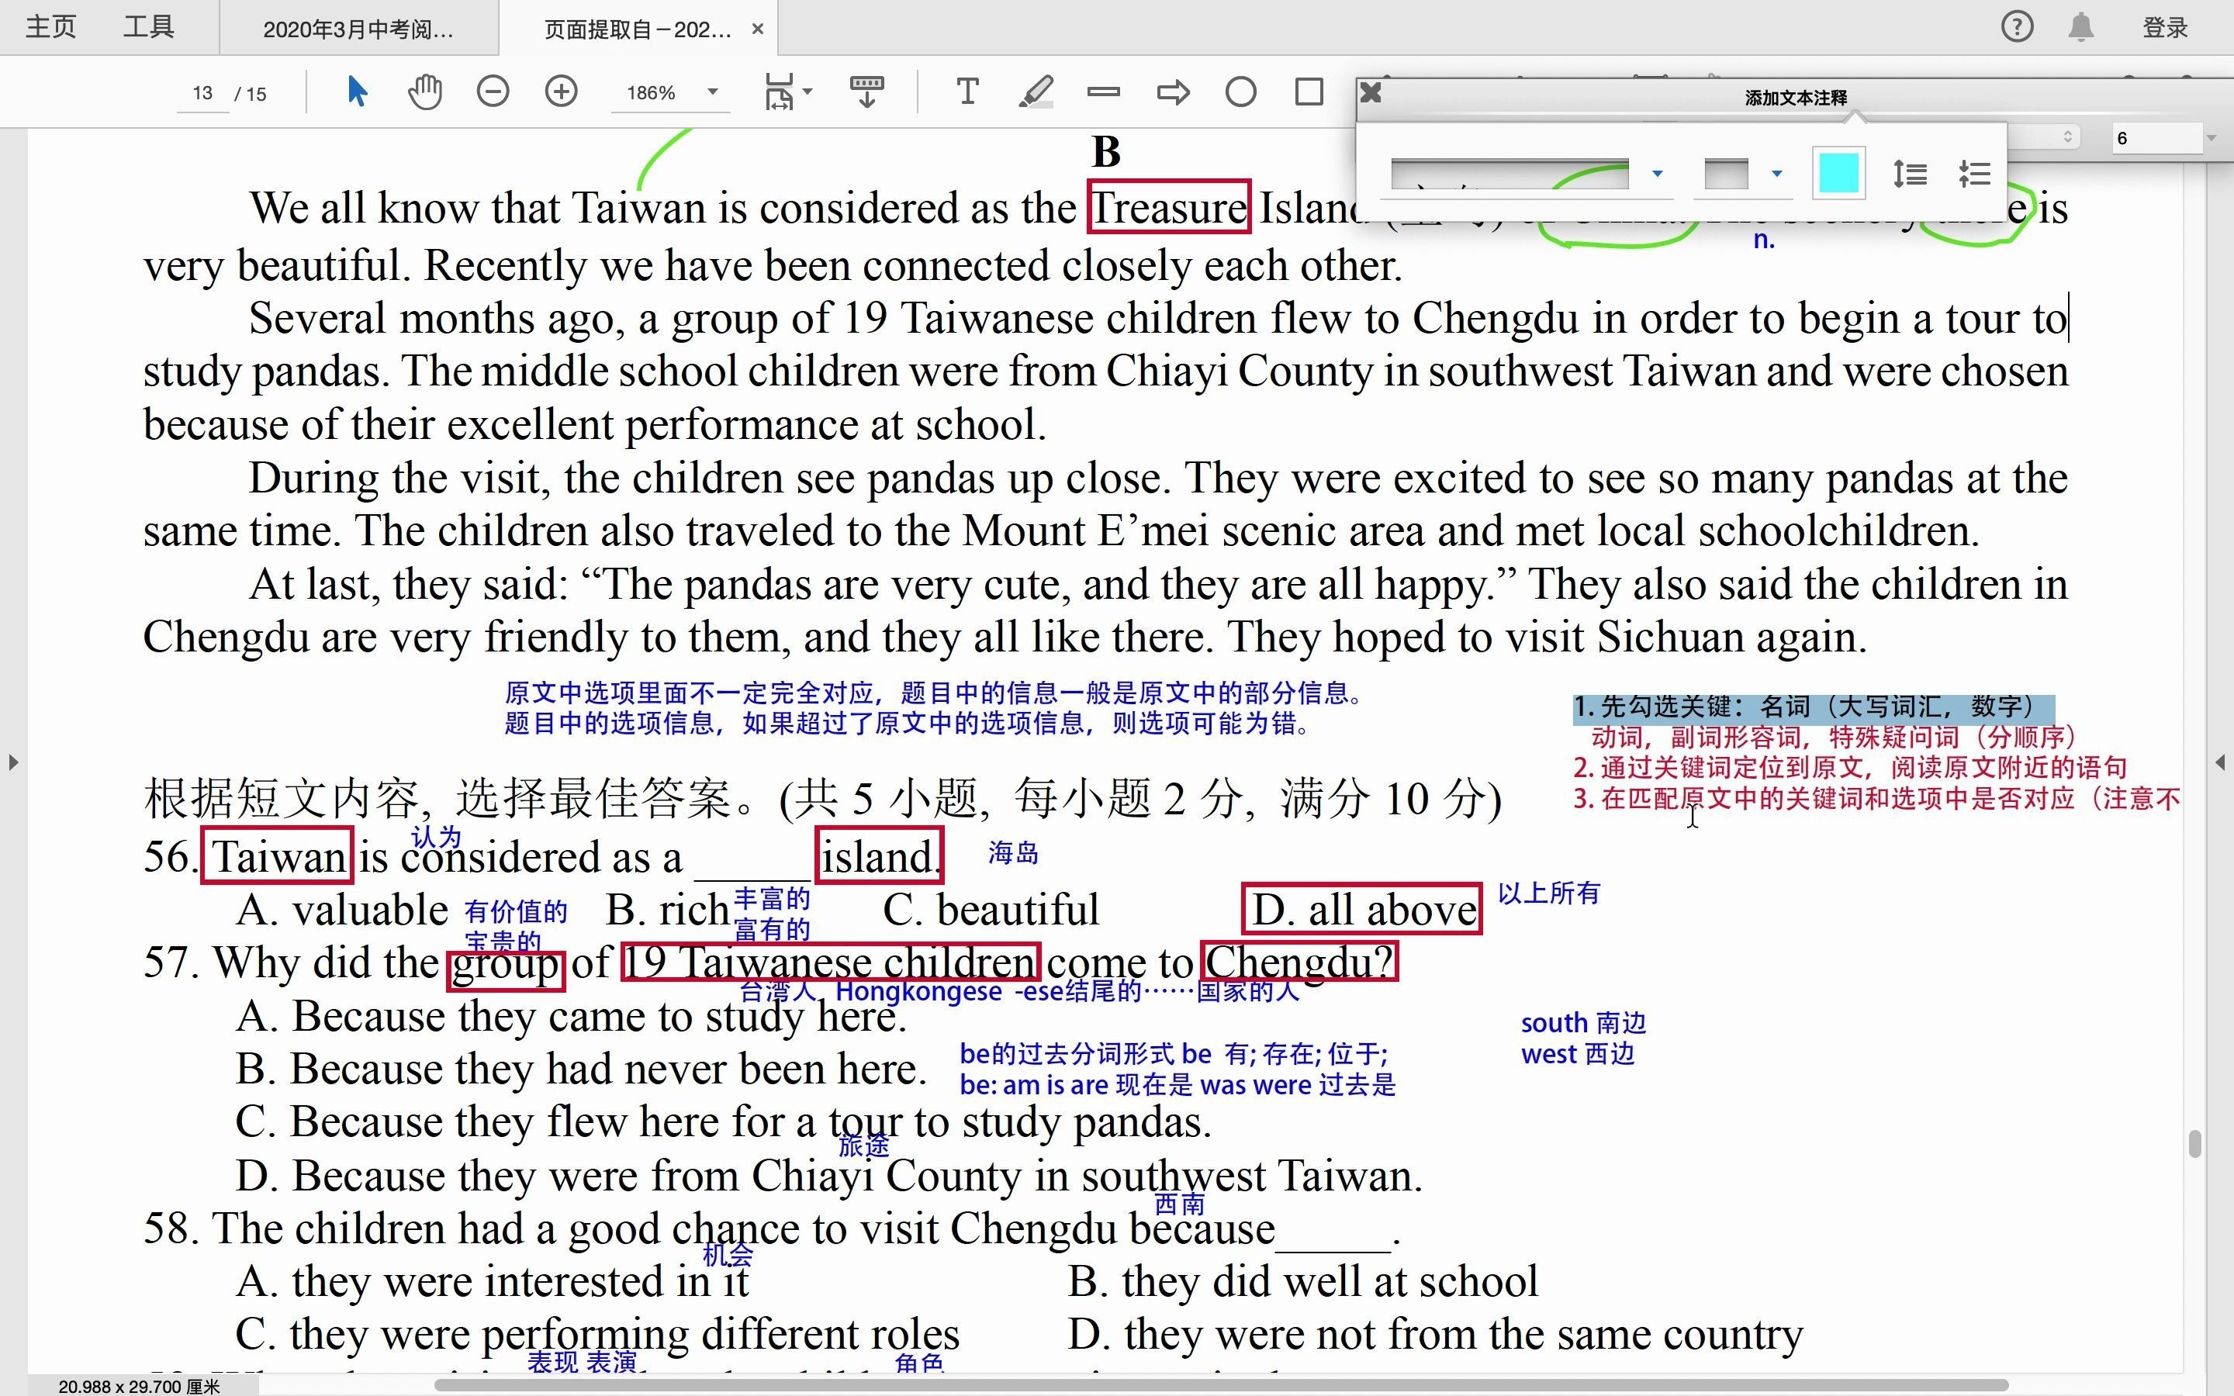Image resolution: width=2234 pixels, height=1396 pixels.
Task: Open the zoom percentage dropdown arrow
Action: coord(713,92)
